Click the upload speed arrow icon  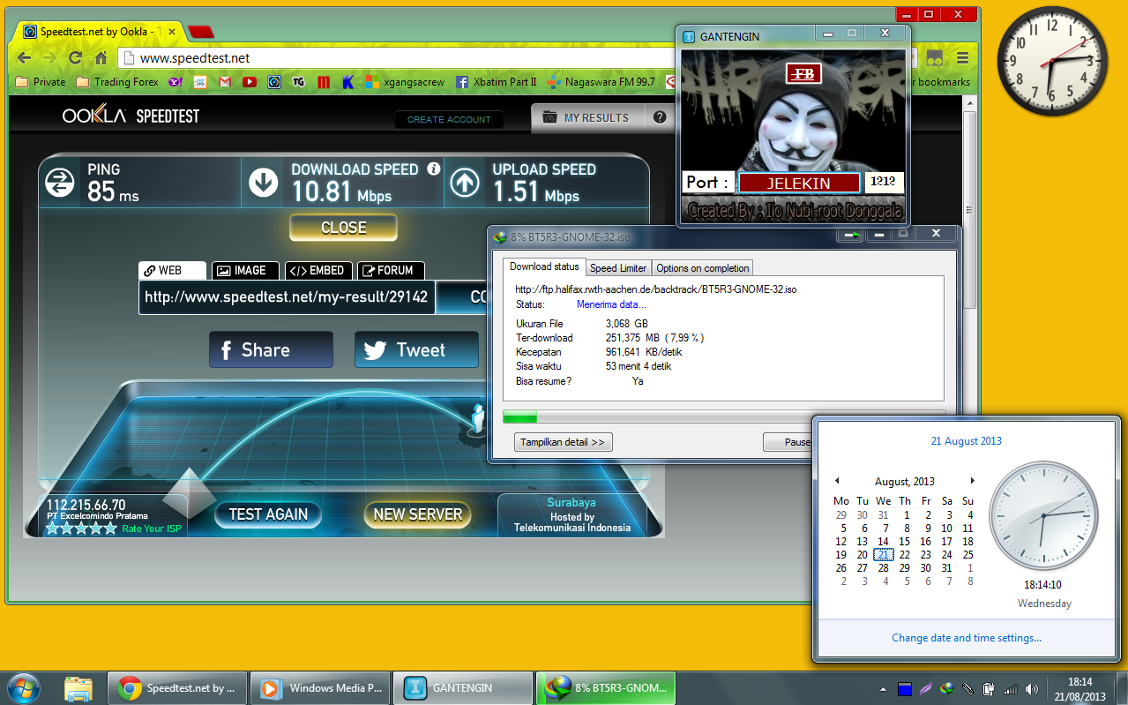[465, 183]
